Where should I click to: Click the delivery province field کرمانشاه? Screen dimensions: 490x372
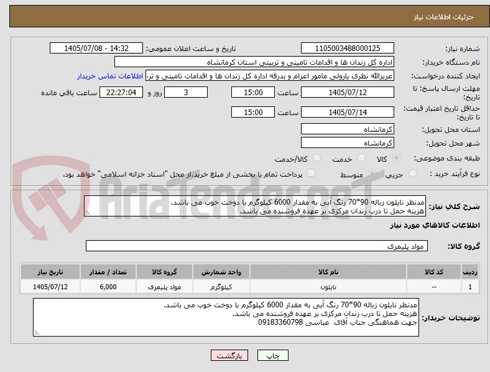pos(348,129)
